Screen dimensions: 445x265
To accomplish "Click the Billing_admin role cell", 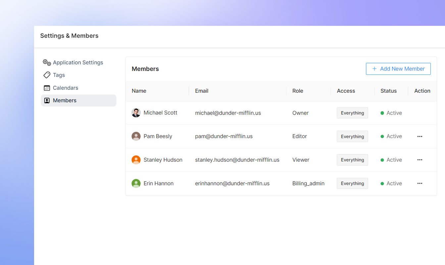I will tap(308, 184).
